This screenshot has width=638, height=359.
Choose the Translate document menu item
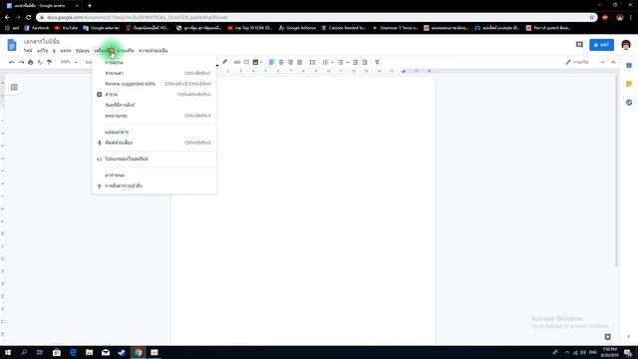(154, 132)
